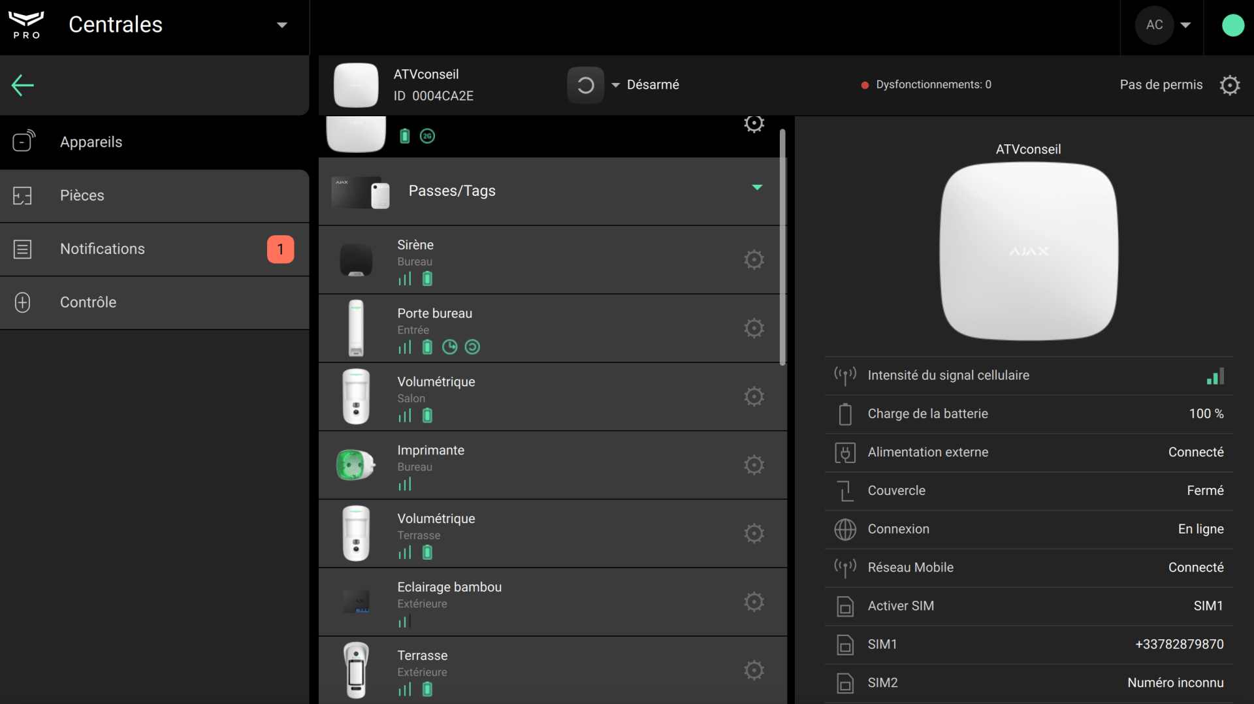Go back with the green arrow
This screenshot has width=1254, height=704.
point(23,85)
